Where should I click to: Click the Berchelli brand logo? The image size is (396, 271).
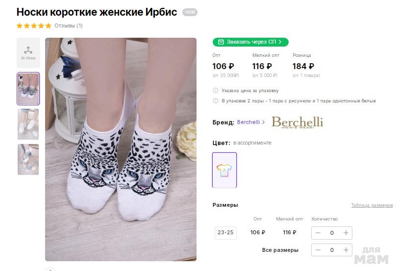click(297, 122)
